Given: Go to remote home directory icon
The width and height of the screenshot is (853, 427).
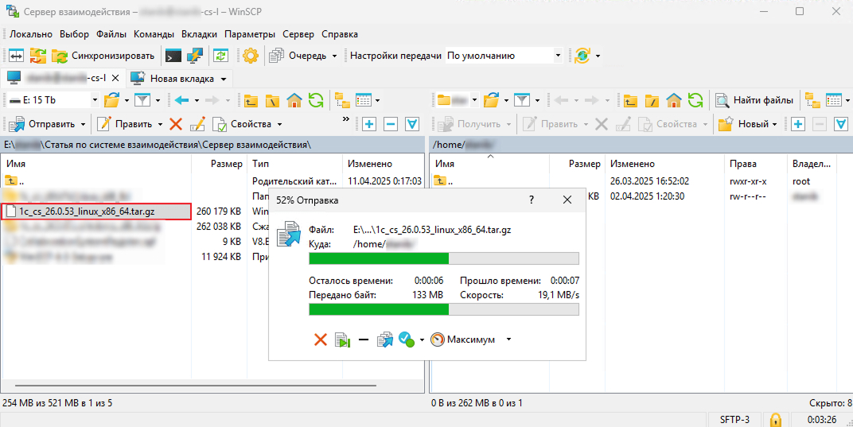Looking at the screenshot, I should click(674, 100).
